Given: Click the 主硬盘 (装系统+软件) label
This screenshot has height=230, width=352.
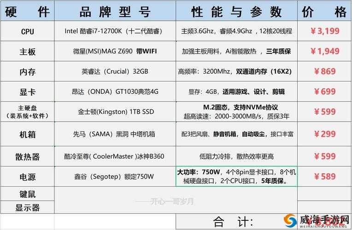Looking at the screenshot, I should click(27, 112).
